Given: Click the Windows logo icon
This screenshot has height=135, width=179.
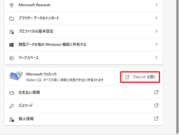Looking at the screenshot, I should click(11, 45).
